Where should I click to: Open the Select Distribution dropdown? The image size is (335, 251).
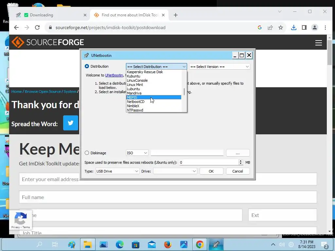pos(156,67)
